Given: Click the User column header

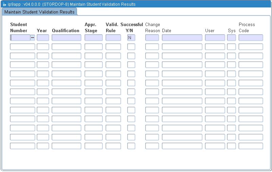Looking at the screenshot, I should click(x=210, y=31).
